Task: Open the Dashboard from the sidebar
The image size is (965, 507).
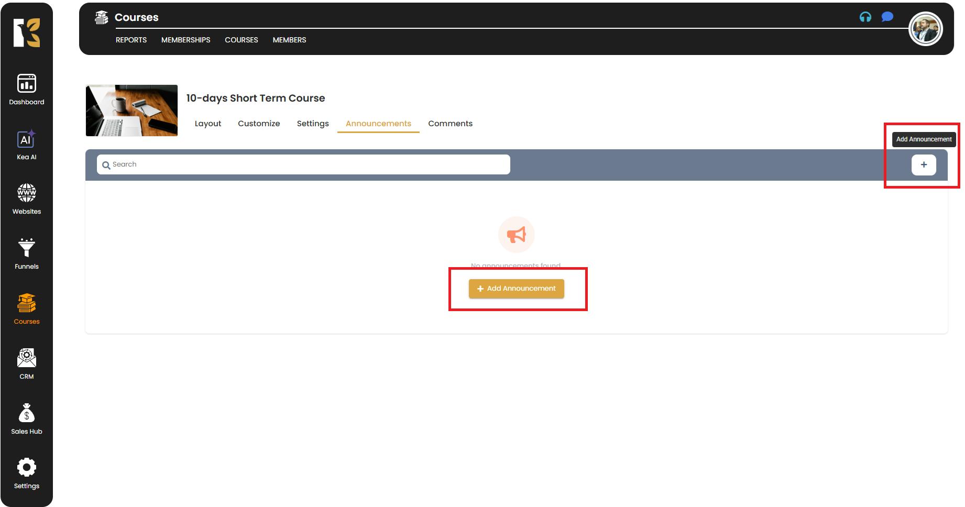Action: pos(27,89)
